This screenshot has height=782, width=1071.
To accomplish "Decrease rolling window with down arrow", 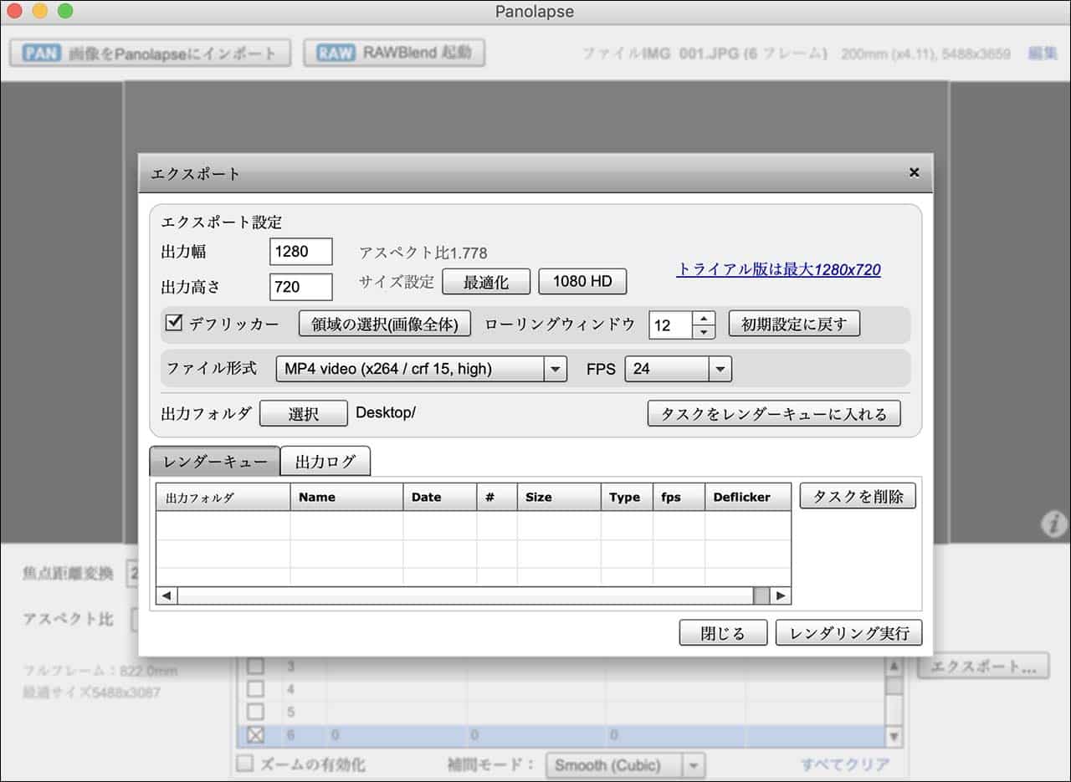I will (x=705, y=332).
